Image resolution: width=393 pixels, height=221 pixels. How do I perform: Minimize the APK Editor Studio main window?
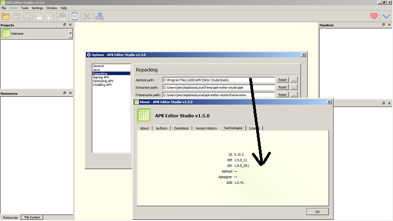tap(379, 3)
